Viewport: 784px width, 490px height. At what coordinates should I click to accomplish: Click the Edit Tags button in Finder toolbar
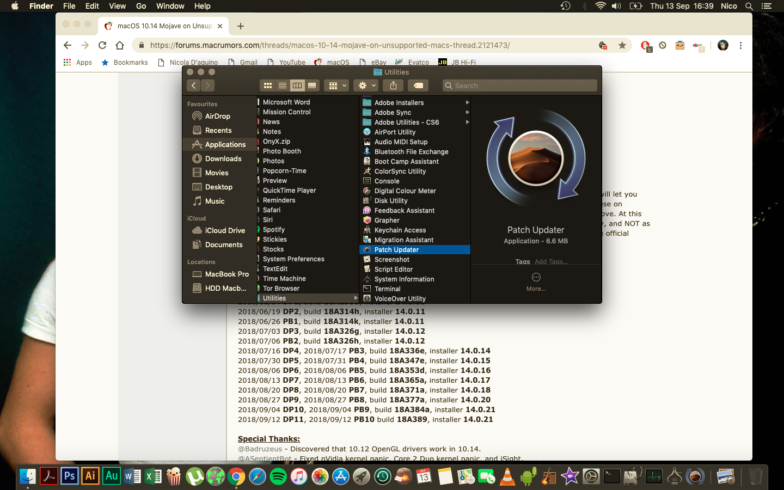pyautogui.click(x=418, y=85)
